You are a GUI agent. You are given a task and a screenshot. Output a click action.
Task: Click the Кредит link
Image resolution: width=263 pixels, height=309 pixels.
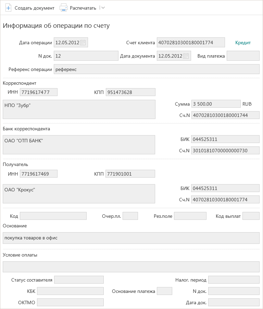pyautogui.click(x=243, y=43)
